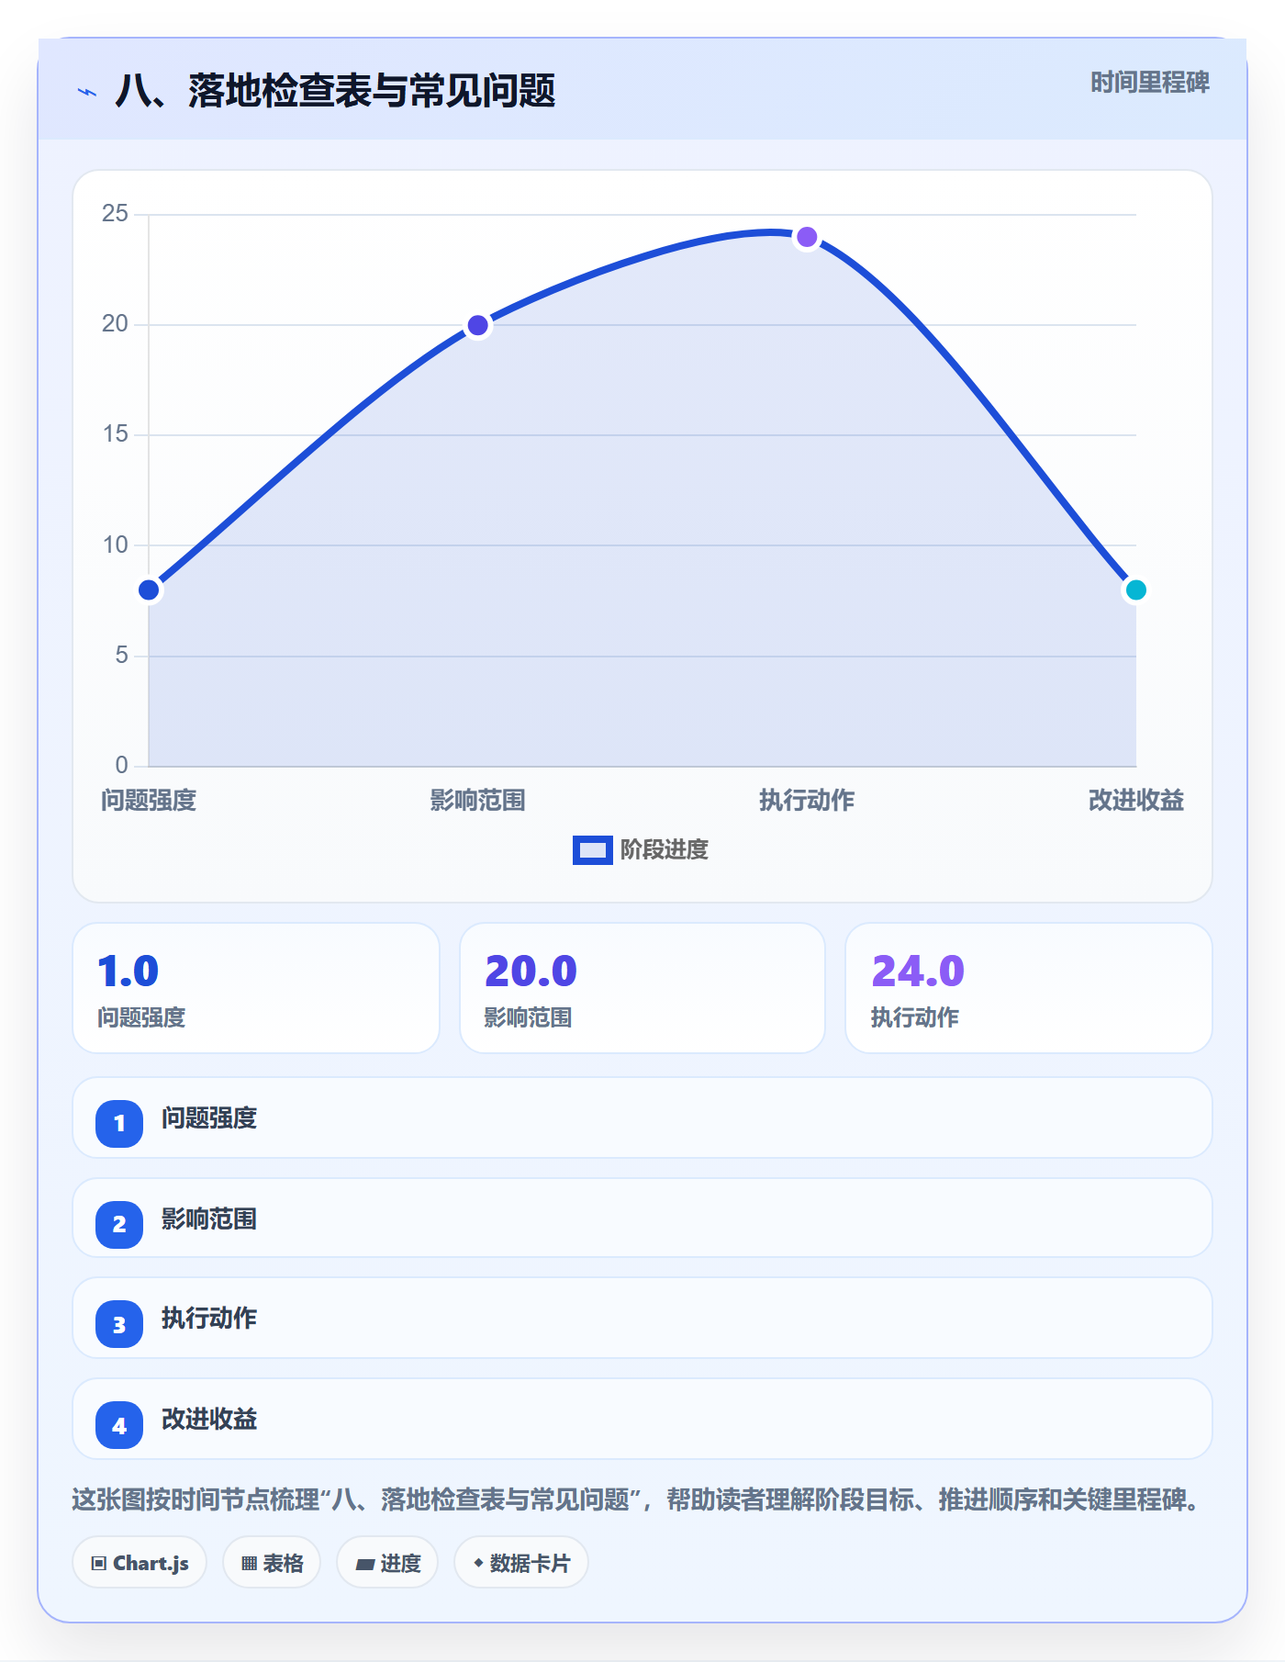This screenshot has width=1285, height=1662.
Task: Select the 影响范围 list row text
Action: 209,1218
